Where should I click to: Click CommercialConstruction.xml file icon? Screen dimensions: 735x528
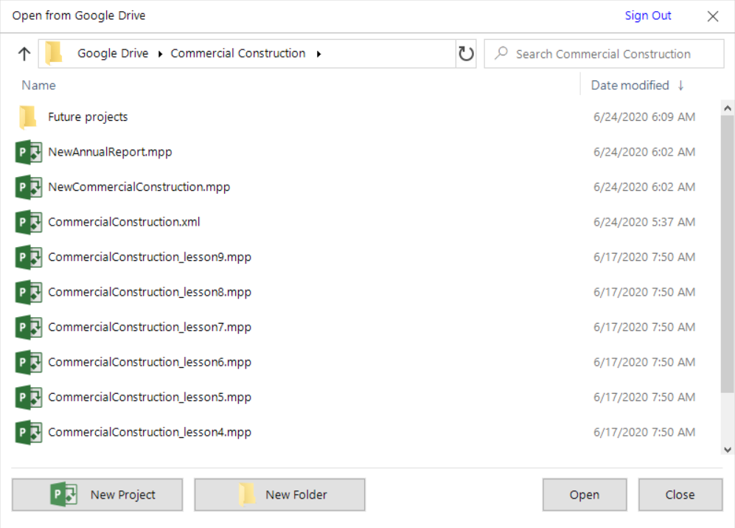pyautogui.click(x=29, y=222)
